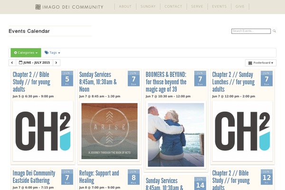Open the Contact menu
This screenshot has width=285, height=190.
(173, 7)
